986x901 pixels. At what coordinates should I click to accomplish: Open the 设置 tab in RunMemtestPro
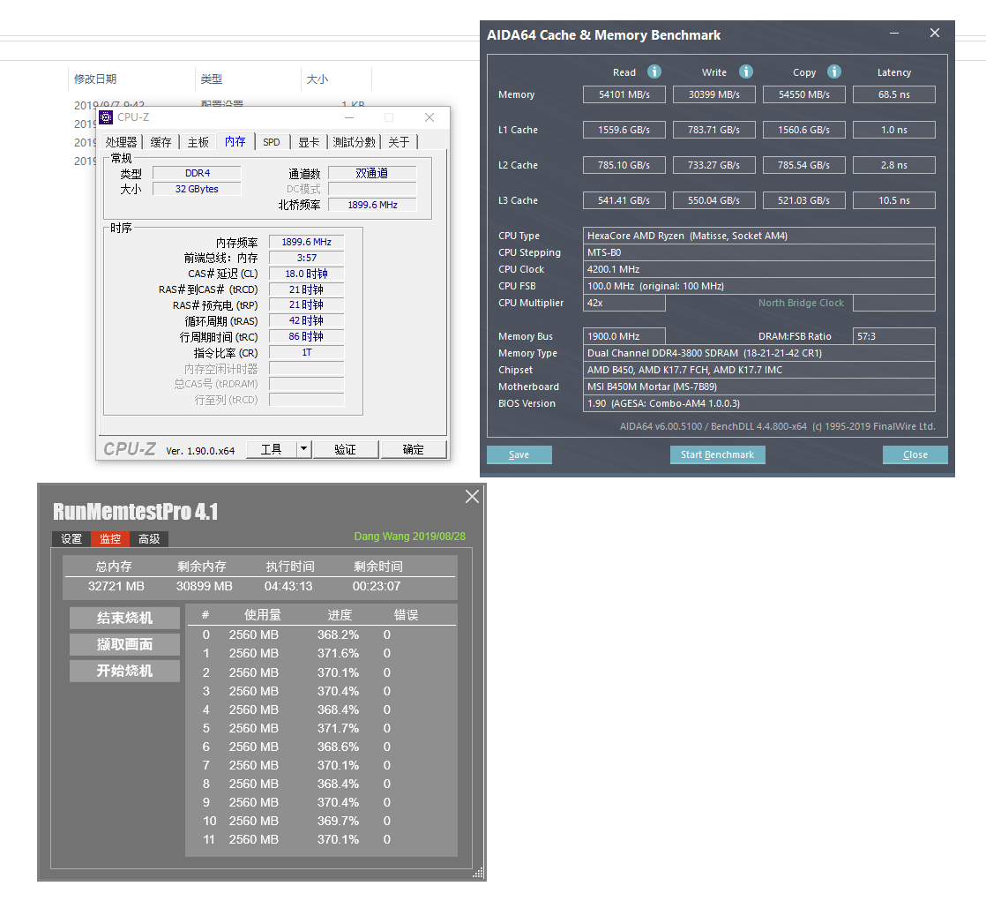[71, 539]
